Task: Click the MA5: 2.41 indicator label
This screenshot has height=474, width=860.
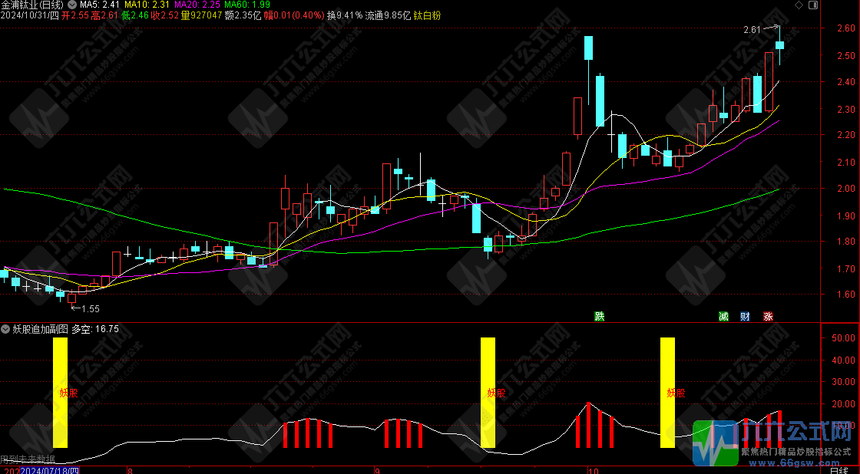Action: (x=100, y=5)
